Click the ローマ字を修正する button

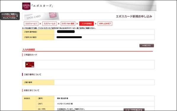point(134,110)
